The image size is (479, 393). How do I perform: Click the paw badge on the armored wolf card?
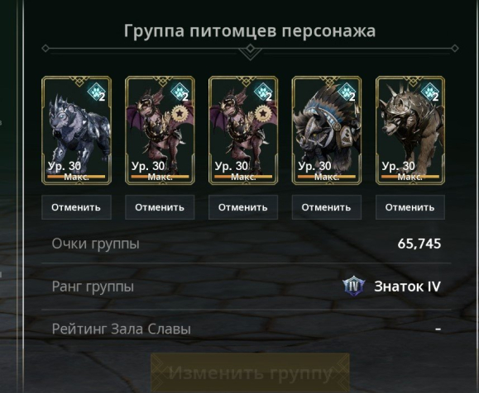coord(430,92)
